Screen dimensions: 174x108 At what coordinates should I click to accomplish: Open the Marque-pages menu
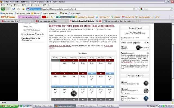[x=36, y=5]
